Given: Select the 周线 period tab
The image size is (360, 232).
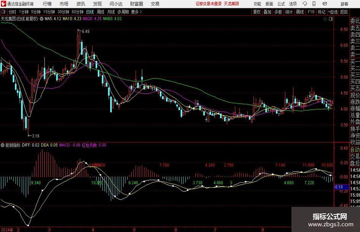Looking at the screenshot, I should point(101,12).
